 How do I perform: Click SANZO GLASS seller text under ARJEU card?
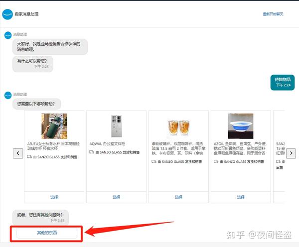click(55, 157)
